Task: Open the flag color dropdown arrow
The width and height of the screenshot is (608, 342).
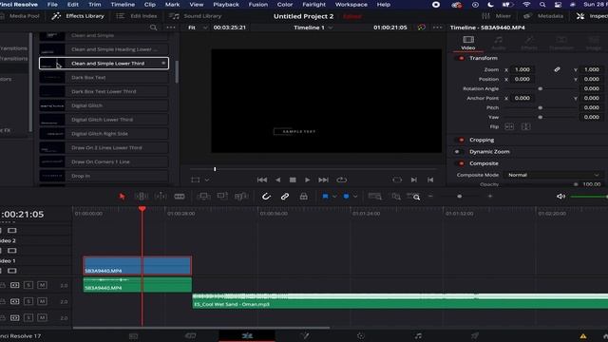Action: pyautogui.click(x=334, y=197)
